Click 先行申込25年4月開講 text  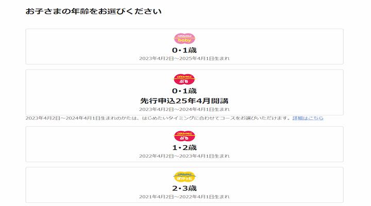184,100
